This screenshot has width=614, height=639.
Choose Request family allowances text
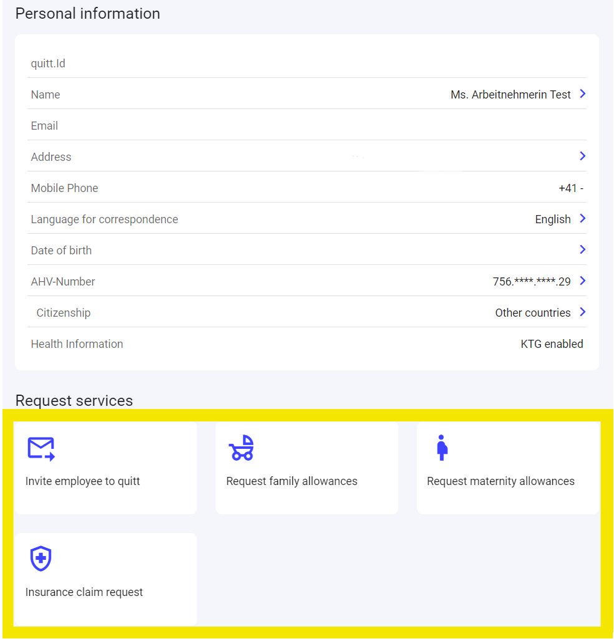[x=292, y=481]
